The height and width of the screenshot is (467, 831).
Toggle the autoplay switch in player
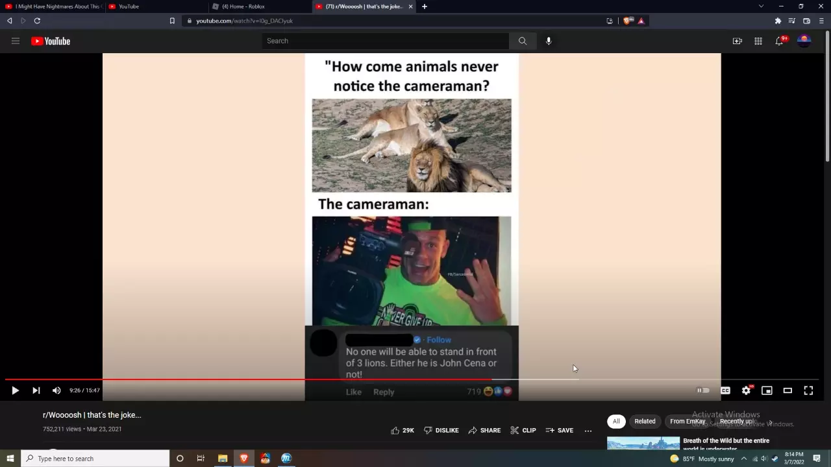703,390
